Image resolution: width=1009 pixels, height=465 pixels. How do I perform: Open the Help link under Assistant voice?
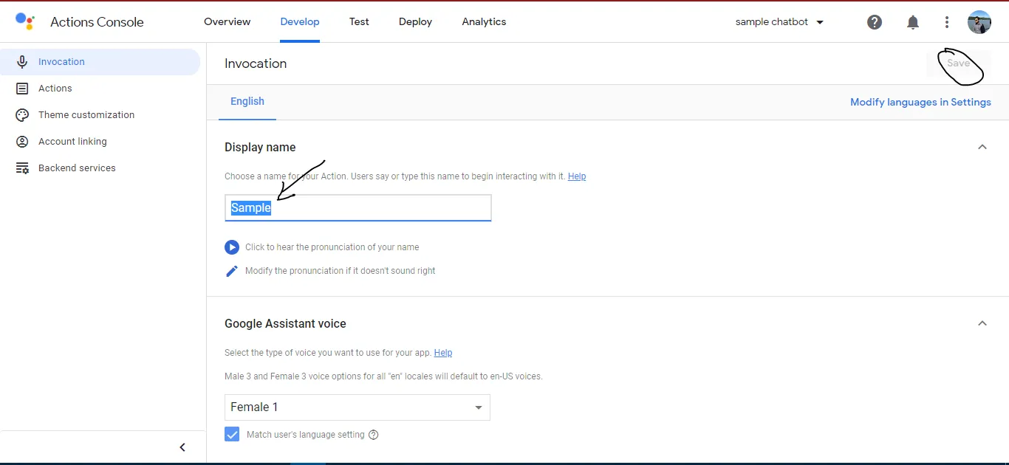tap(443, 353)
